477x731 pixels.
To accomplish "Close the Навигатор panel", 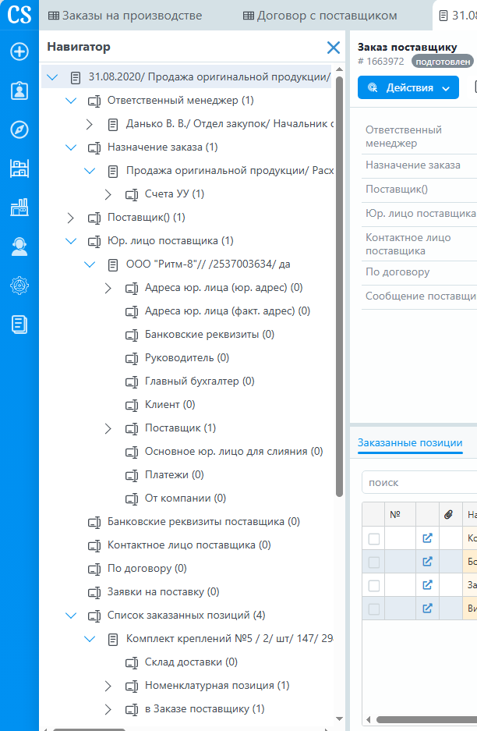I will [x=333, y=48].
